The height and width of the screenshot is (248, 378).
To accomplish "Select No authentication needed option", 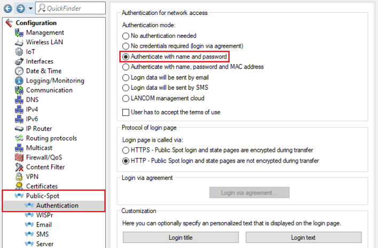I will (x=126, y=36).
